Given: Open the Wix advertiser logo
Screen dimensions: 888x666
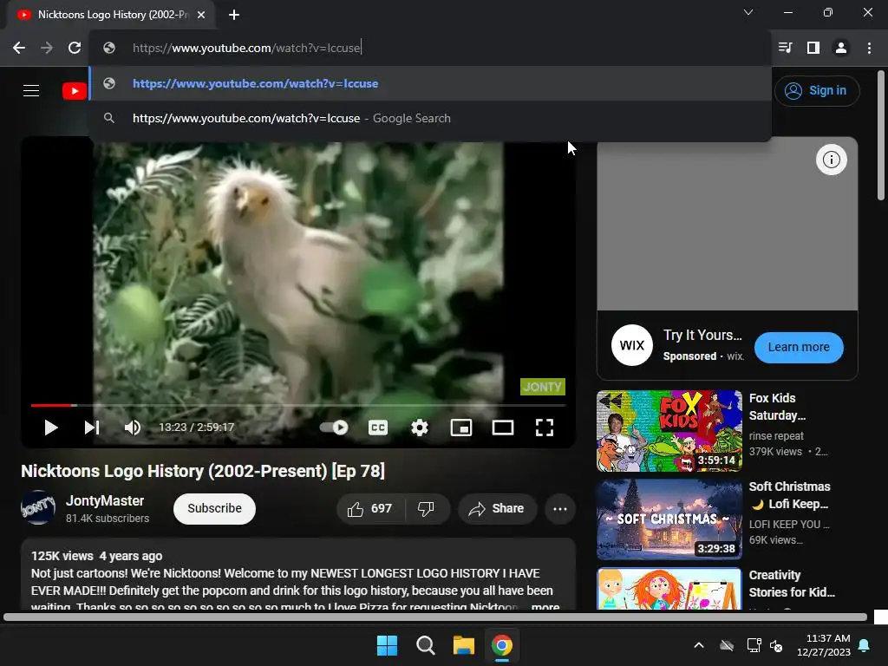Looking at the screenshot, I should [632, 345].
